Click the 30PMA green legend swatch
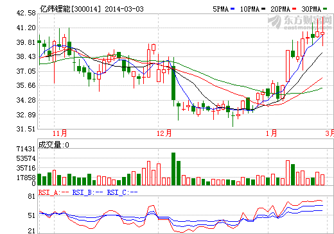This screenshot has width=334, height=234. [325, 9]
